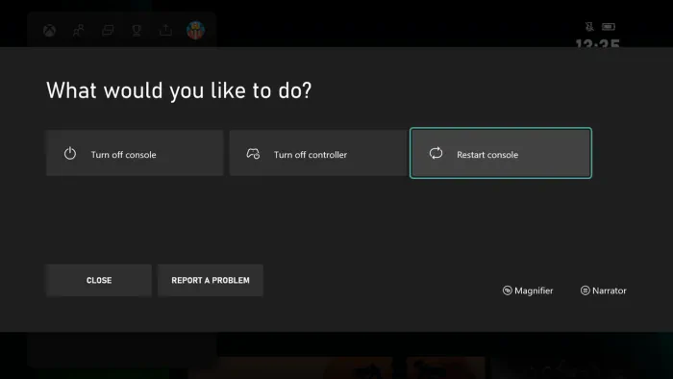Click the partially hidden clock time
The width and height of the screenshot is (673, 379).
click(x=597, y=43)
